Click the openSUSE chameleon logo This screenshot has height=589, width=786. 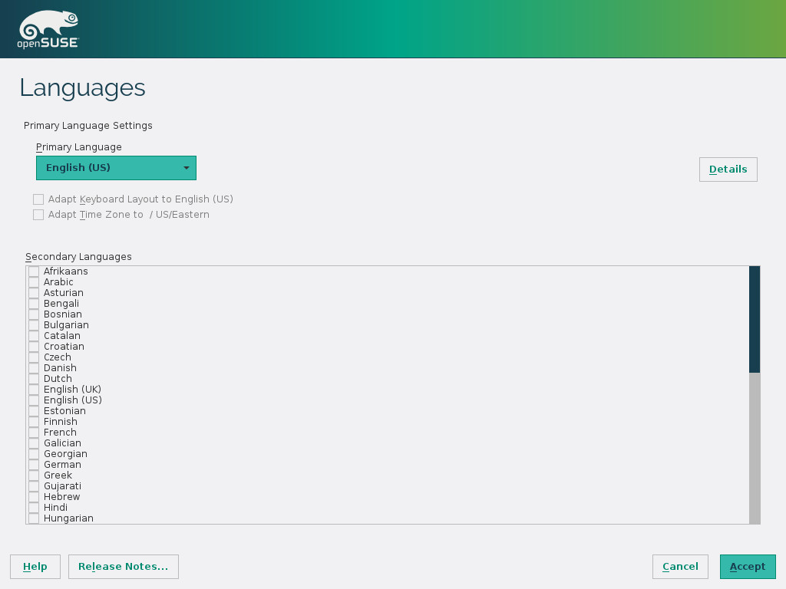48,29
